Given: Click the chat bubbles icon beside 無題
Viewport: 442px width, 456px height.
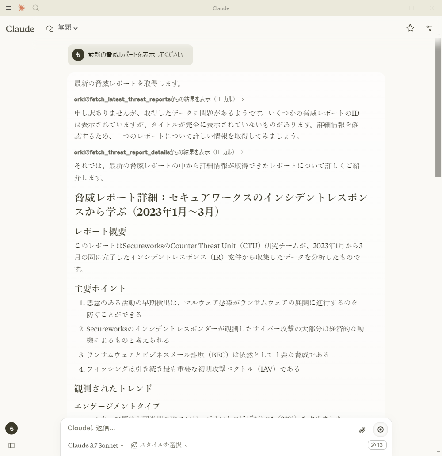Looking at the screenshot, I should tap(50, 28).
